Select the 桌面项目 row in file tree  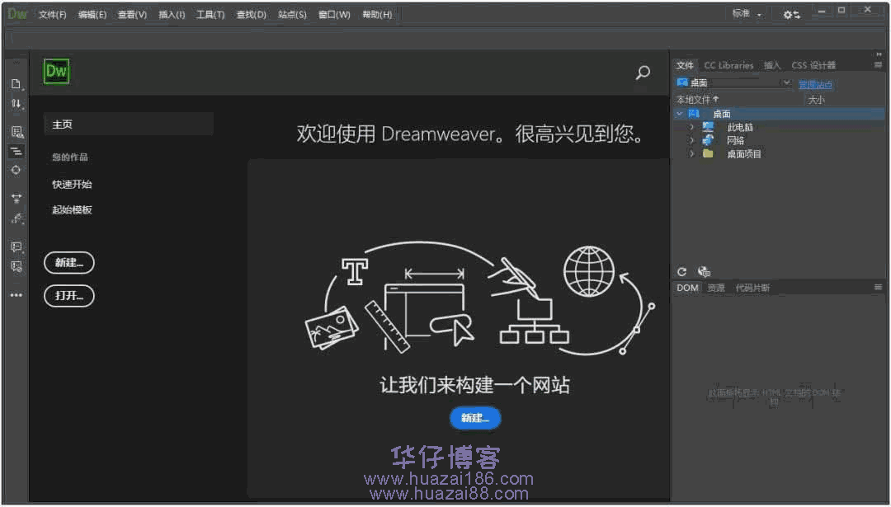click(x=779, y=154)
